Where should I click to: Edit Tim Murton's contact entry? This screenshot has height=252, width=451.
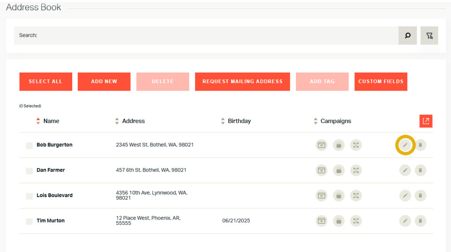pos(405,221)
